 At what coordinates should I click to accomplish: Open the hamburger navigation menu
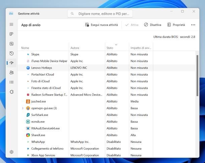[11, 24]
